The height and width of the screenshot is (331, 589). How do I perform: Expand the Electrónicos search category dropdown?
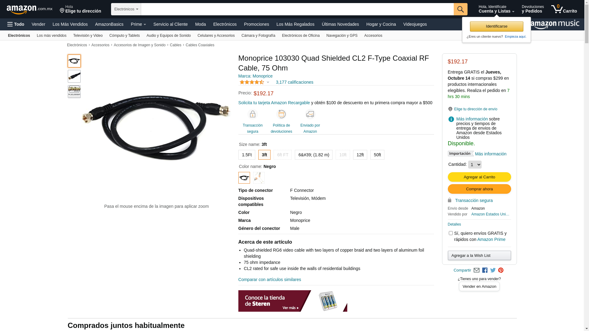126,9
